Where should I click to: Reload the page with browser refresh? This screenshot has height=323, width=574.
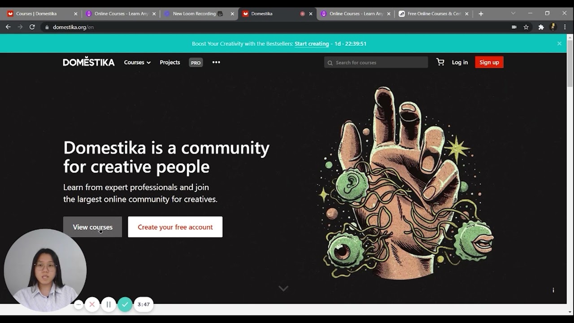(x=32, y=27)
